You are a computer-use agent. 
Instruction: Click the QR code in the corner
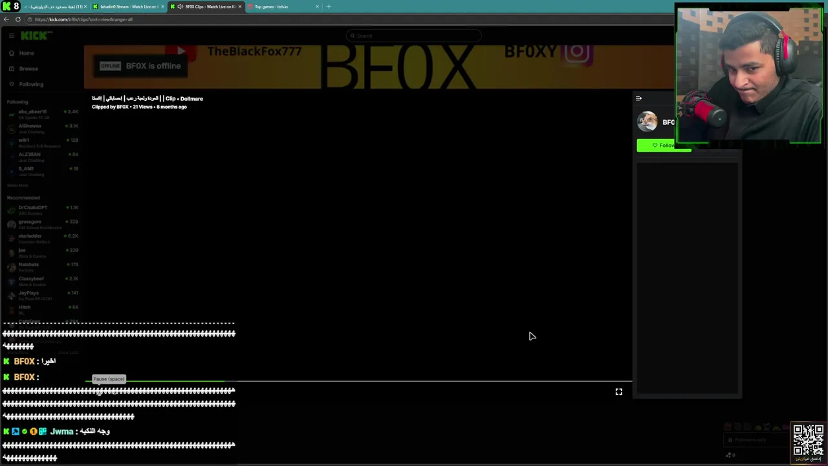point(808,440)
